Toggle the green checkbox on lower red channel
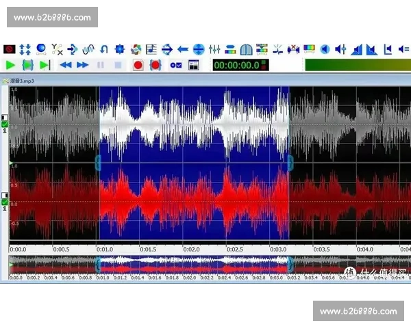This screenshot has height=328, width=411. tap(5, 202)
